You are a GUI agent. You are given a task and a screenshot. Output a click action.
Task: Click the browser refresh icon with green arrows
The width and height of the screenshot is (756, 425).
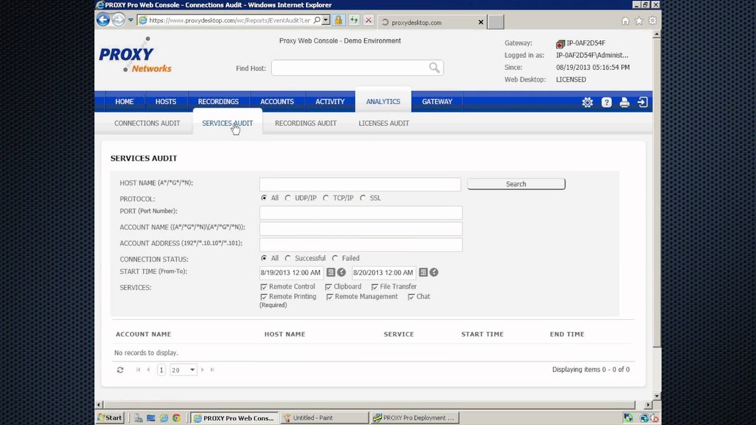(353, 20)
